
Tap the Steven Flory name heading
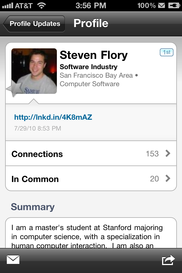point(94,55)
